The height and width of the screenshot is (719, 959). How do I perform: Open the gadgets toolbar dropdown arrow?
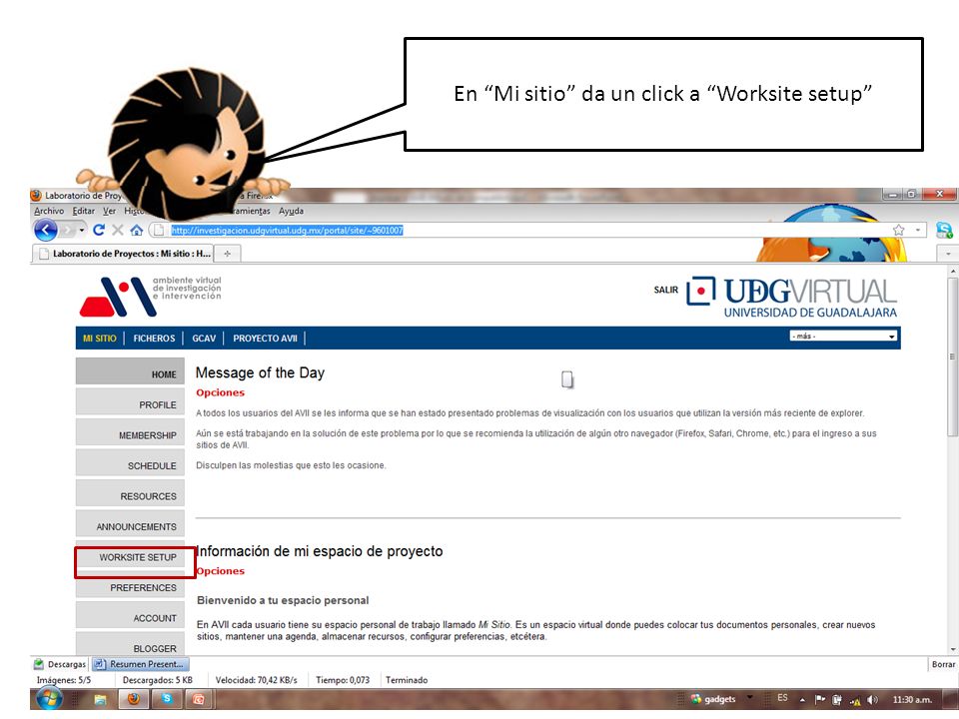point(750,696)
